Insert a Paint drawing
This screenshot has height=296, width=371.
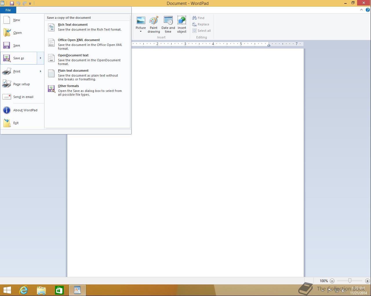tap(154, 25)
